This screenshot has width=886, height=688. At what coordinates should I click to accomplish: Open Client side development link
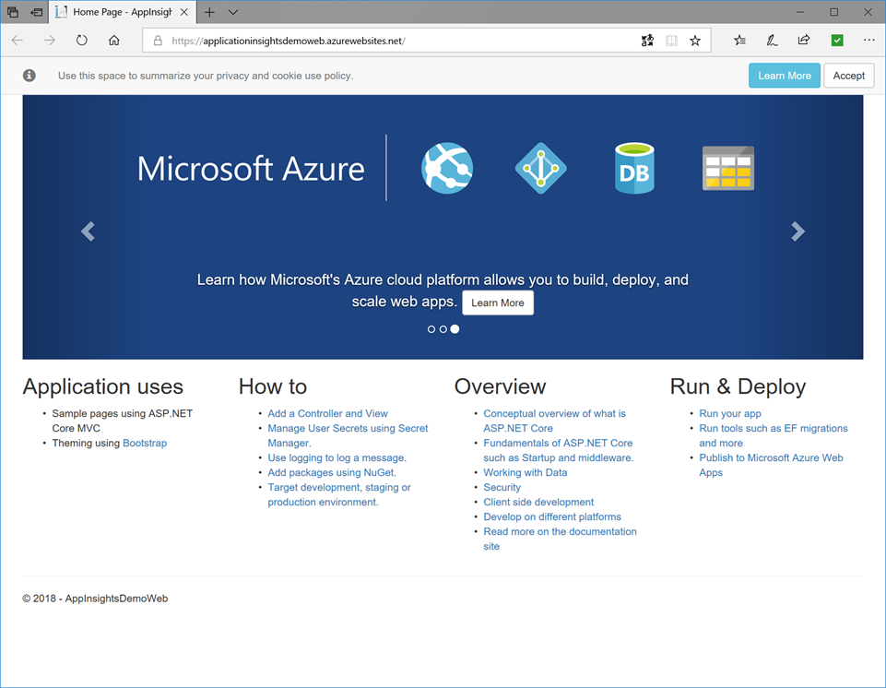point(538,502)
